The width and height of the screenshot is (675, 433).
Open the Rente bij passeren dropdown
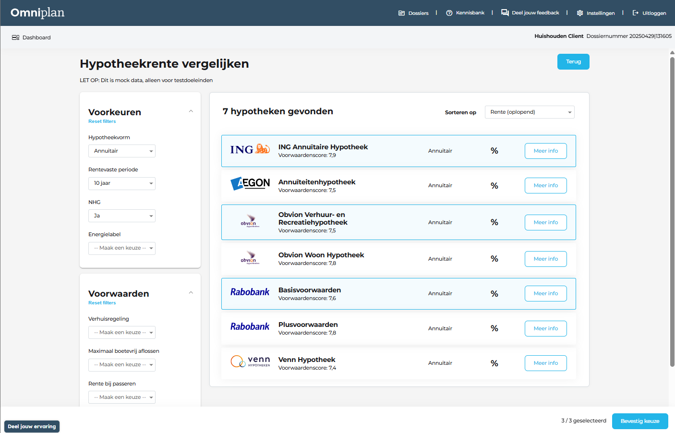pyautogui.click(x=122, y=397)
